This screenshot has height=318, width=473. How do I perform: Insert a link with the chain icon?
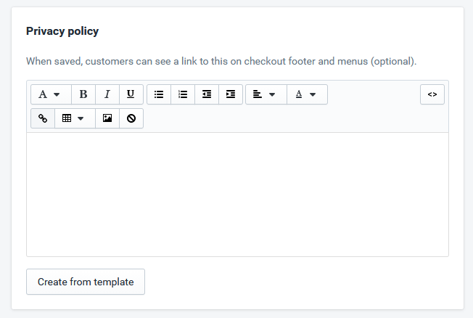43,118
